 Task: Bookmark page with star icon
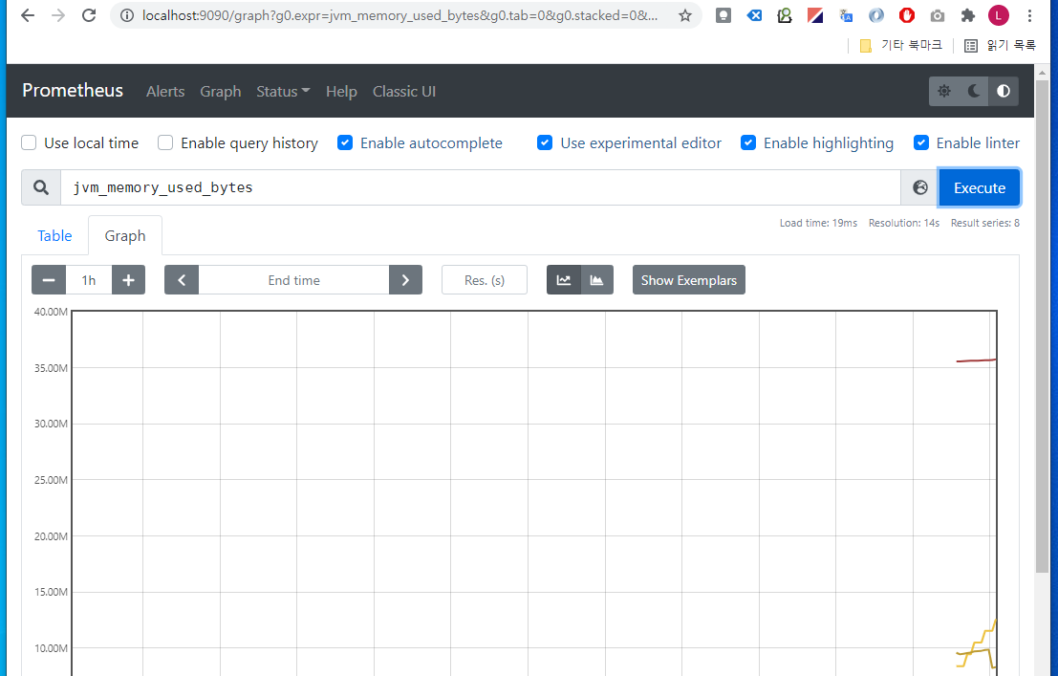point(685,15)
